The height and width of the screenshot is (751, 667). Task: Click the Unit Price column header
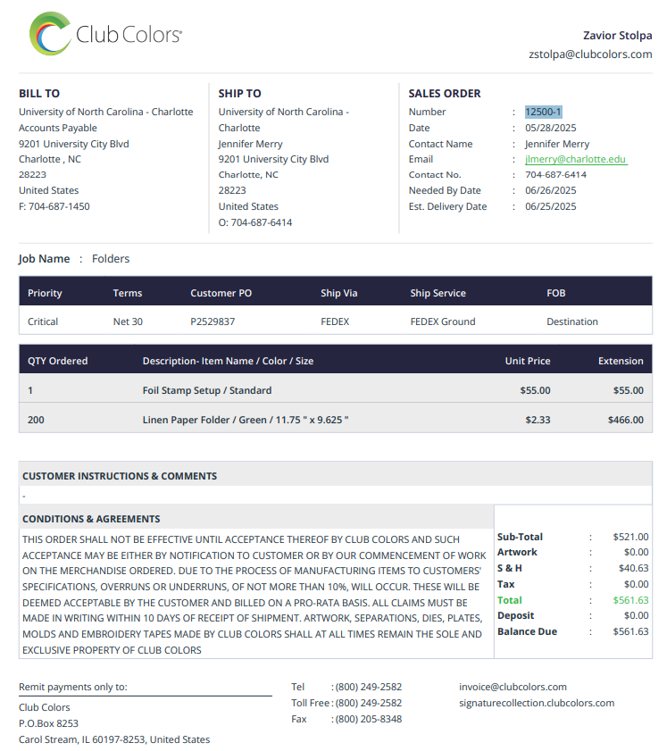(527, 361)
